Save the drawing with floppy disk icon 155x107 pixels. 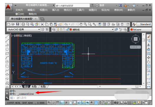(18, 24)
